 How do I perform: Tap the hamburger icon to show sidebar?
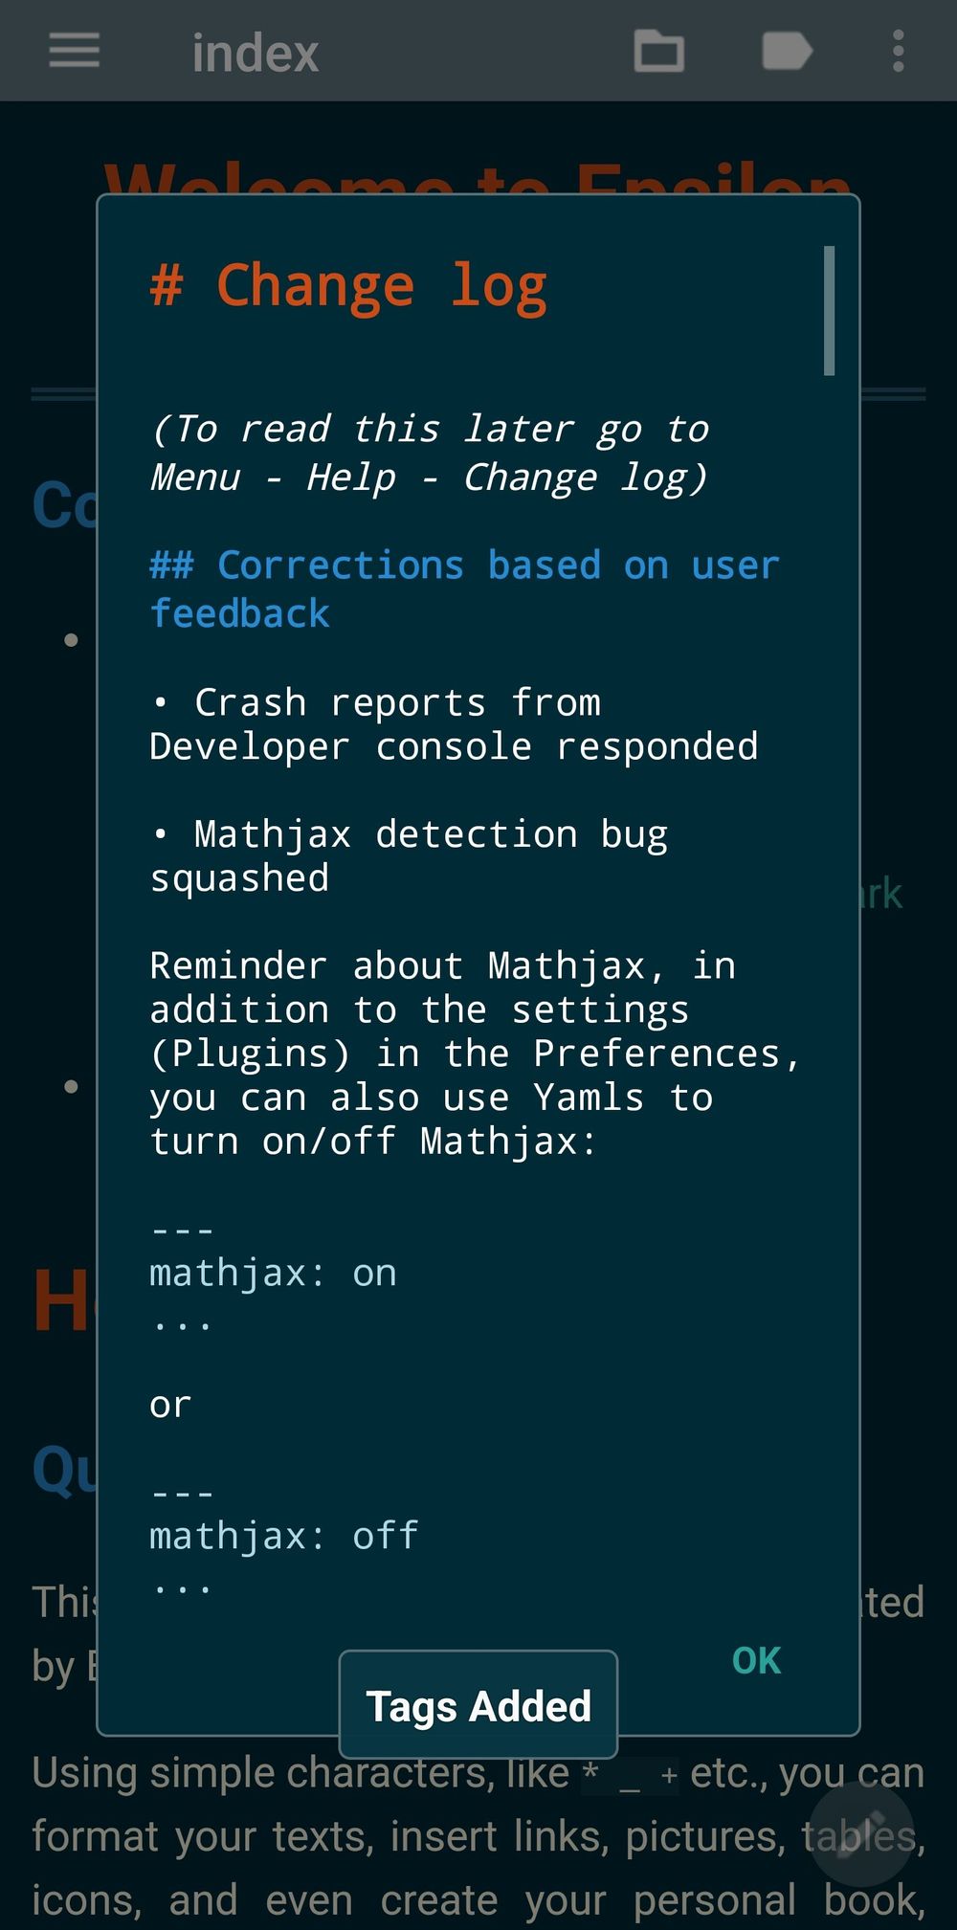point(74,52)
